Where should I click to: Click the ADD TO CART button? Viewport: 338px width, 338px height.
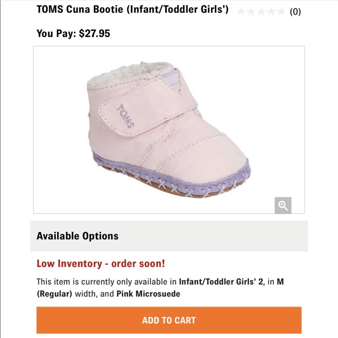tap(169, 320)
